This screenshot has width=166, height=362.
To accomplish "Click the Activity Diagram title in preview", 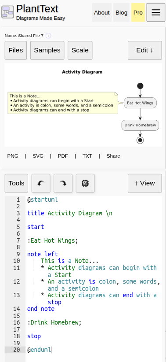I will (x=82, y=72).
